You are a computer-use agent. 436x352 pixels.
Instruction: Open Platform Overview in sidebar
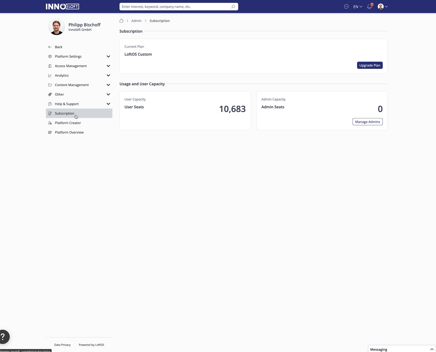click(69, 132)
